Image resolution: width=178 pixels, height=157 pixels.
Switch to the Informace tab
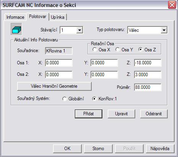15,17
